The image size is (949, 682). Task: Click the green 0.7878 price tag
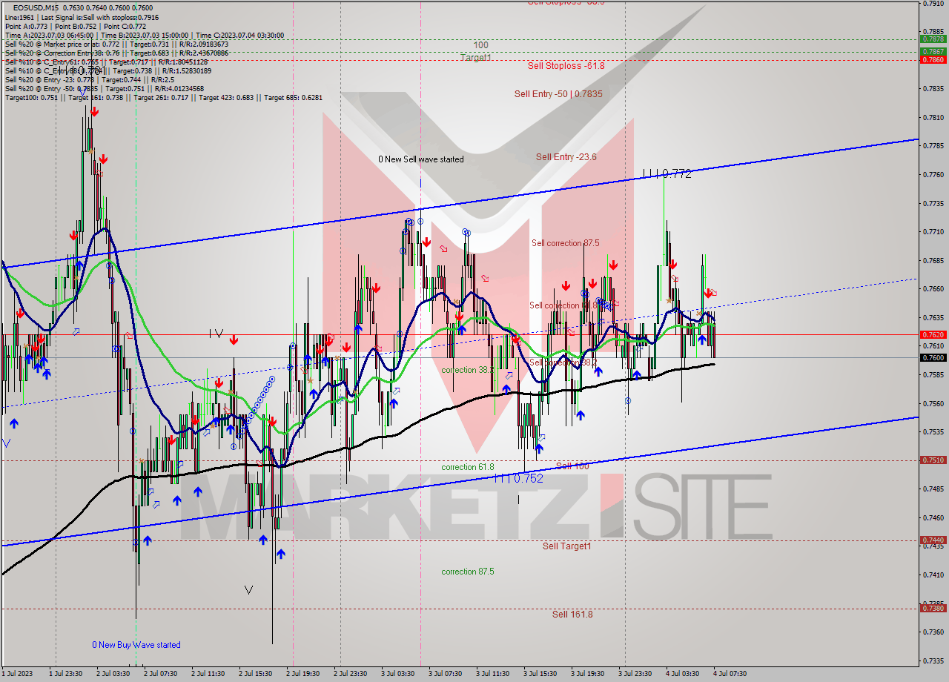(933, 39)
